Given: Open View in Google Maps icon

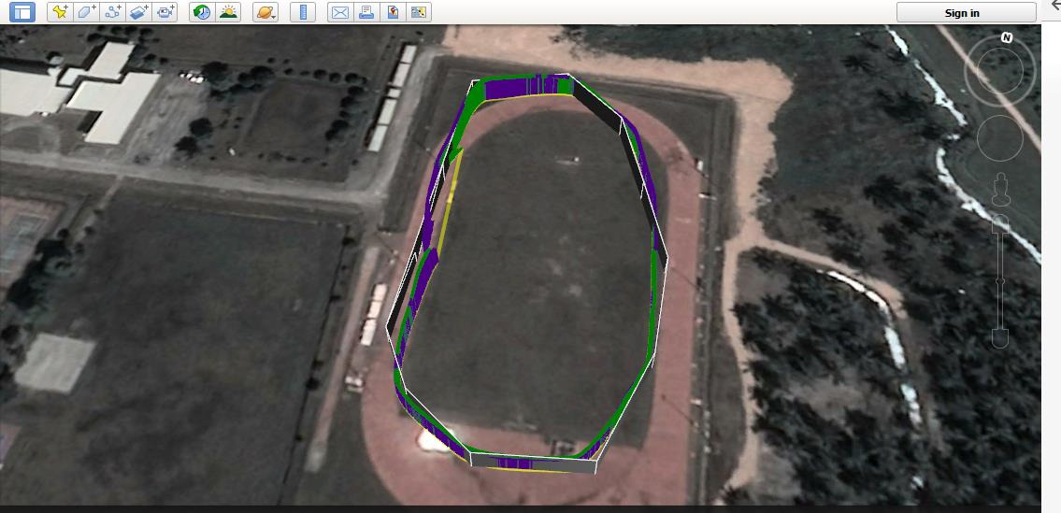Looking at the screenshot, I should (419, 12).
